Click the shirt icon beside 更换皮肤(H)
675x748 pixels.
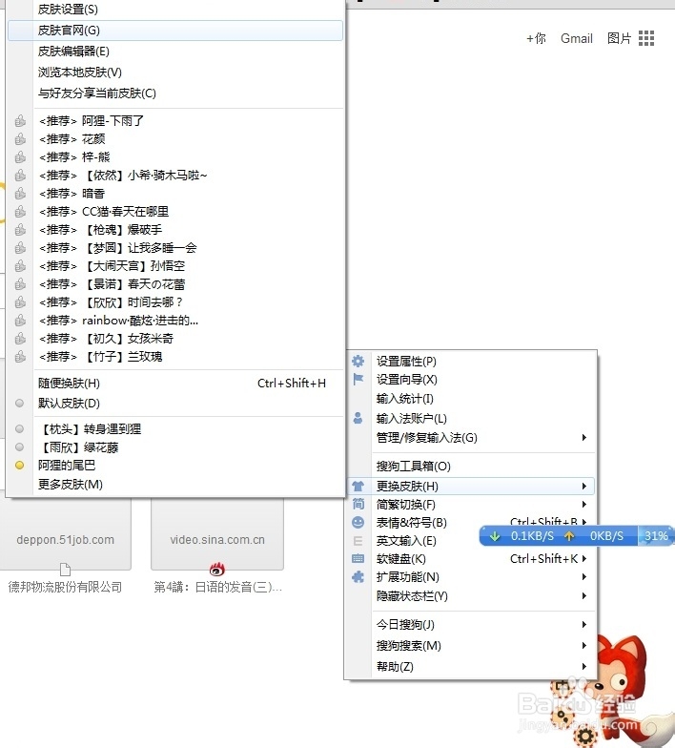point(358,487)
